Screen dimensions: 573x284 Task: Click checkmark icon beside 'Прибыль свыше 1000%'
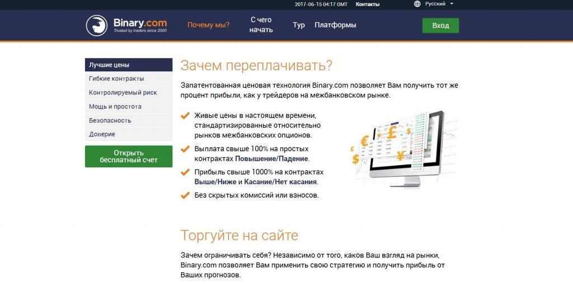(x=185, y=172)
